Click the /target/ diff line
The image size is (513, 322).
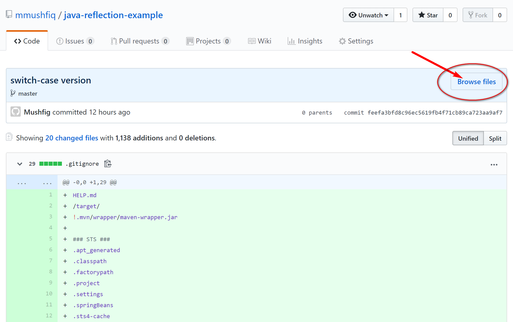coord(282,206)
